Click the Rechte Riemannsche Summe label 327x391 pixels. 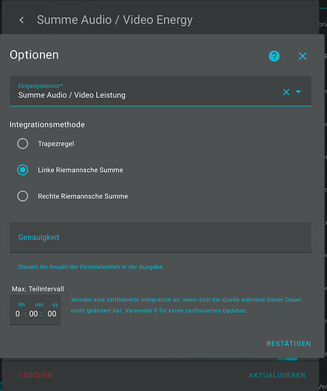coord(83,196)
